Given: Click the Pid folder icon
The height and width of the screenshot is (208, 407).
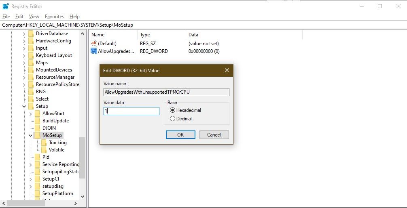Looking at the screenshot, I should (37, 157).
